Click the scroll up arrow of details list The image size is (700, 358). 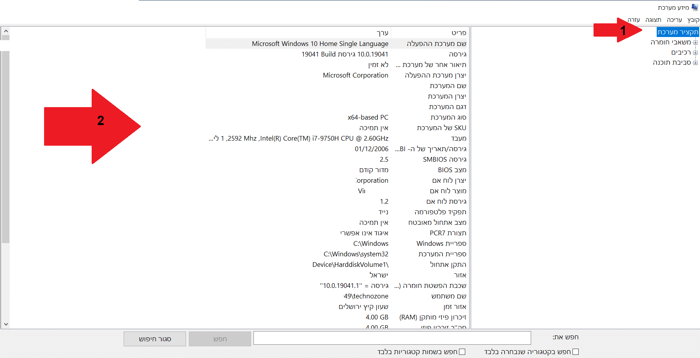click(5, 31)
